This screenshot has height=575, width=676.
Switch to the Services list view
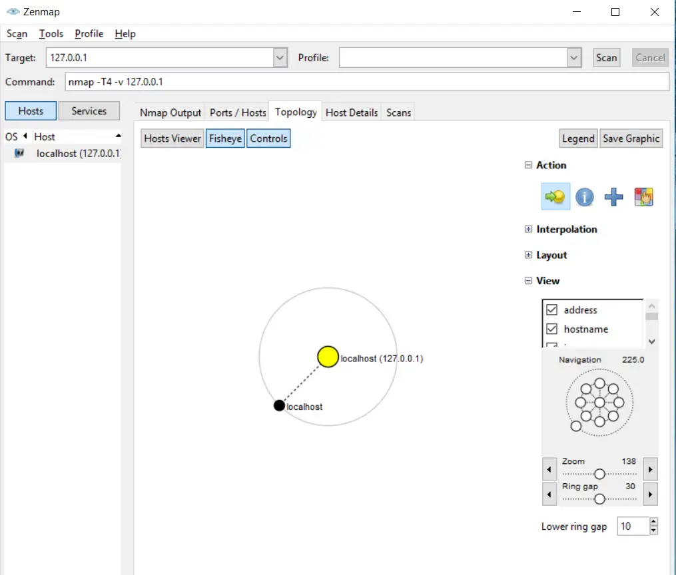click(89, 110)
